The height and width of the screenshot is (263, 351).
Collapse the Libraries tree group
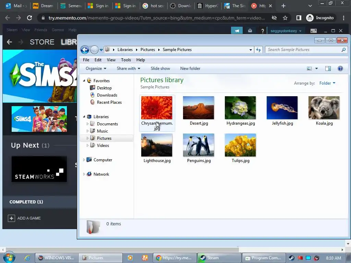pyautogui.click(x=84, y=116)
